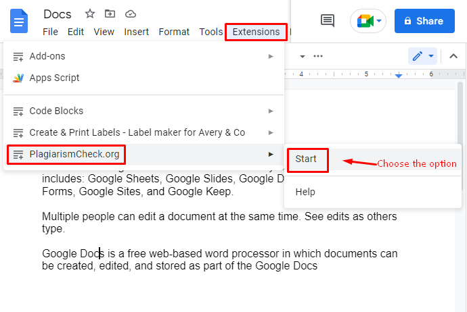Open Create & Print Labels submenu
Screen dimensions: 467x312
(143, 132)
